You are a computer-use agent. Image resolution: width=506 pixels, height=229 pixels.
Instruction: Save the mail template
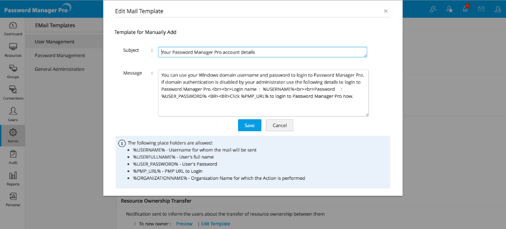tap(249, 125)
